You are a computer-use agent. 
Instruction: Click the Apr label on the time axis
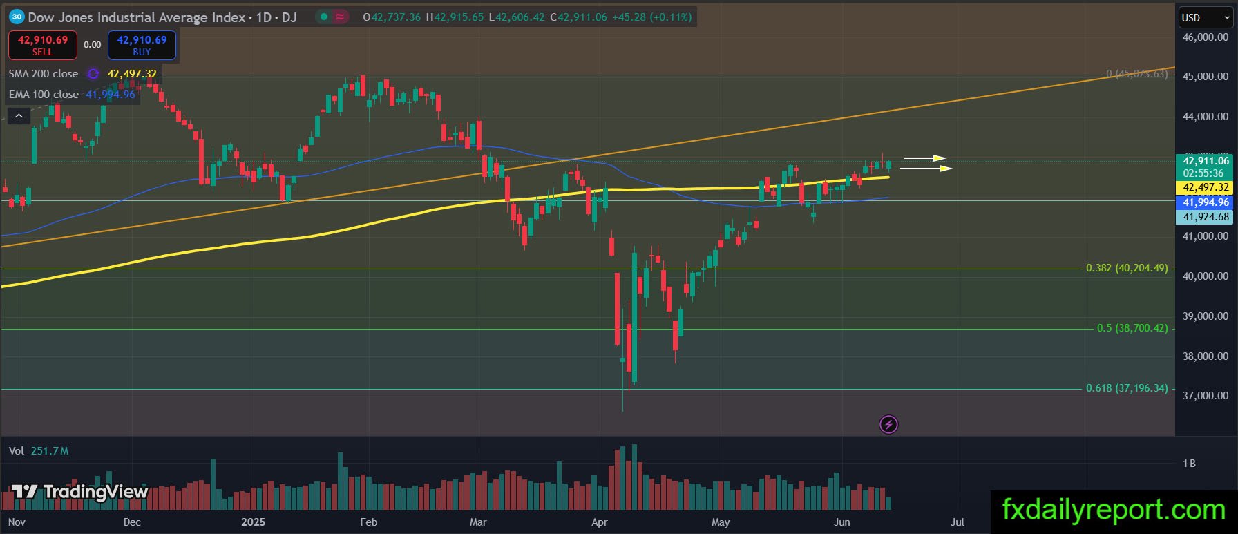coord(599,522)
